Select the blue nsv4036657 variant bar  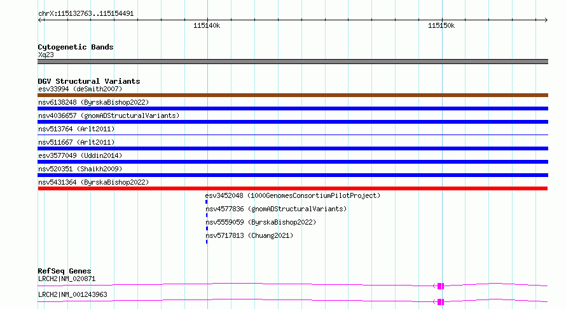point(293,122)
